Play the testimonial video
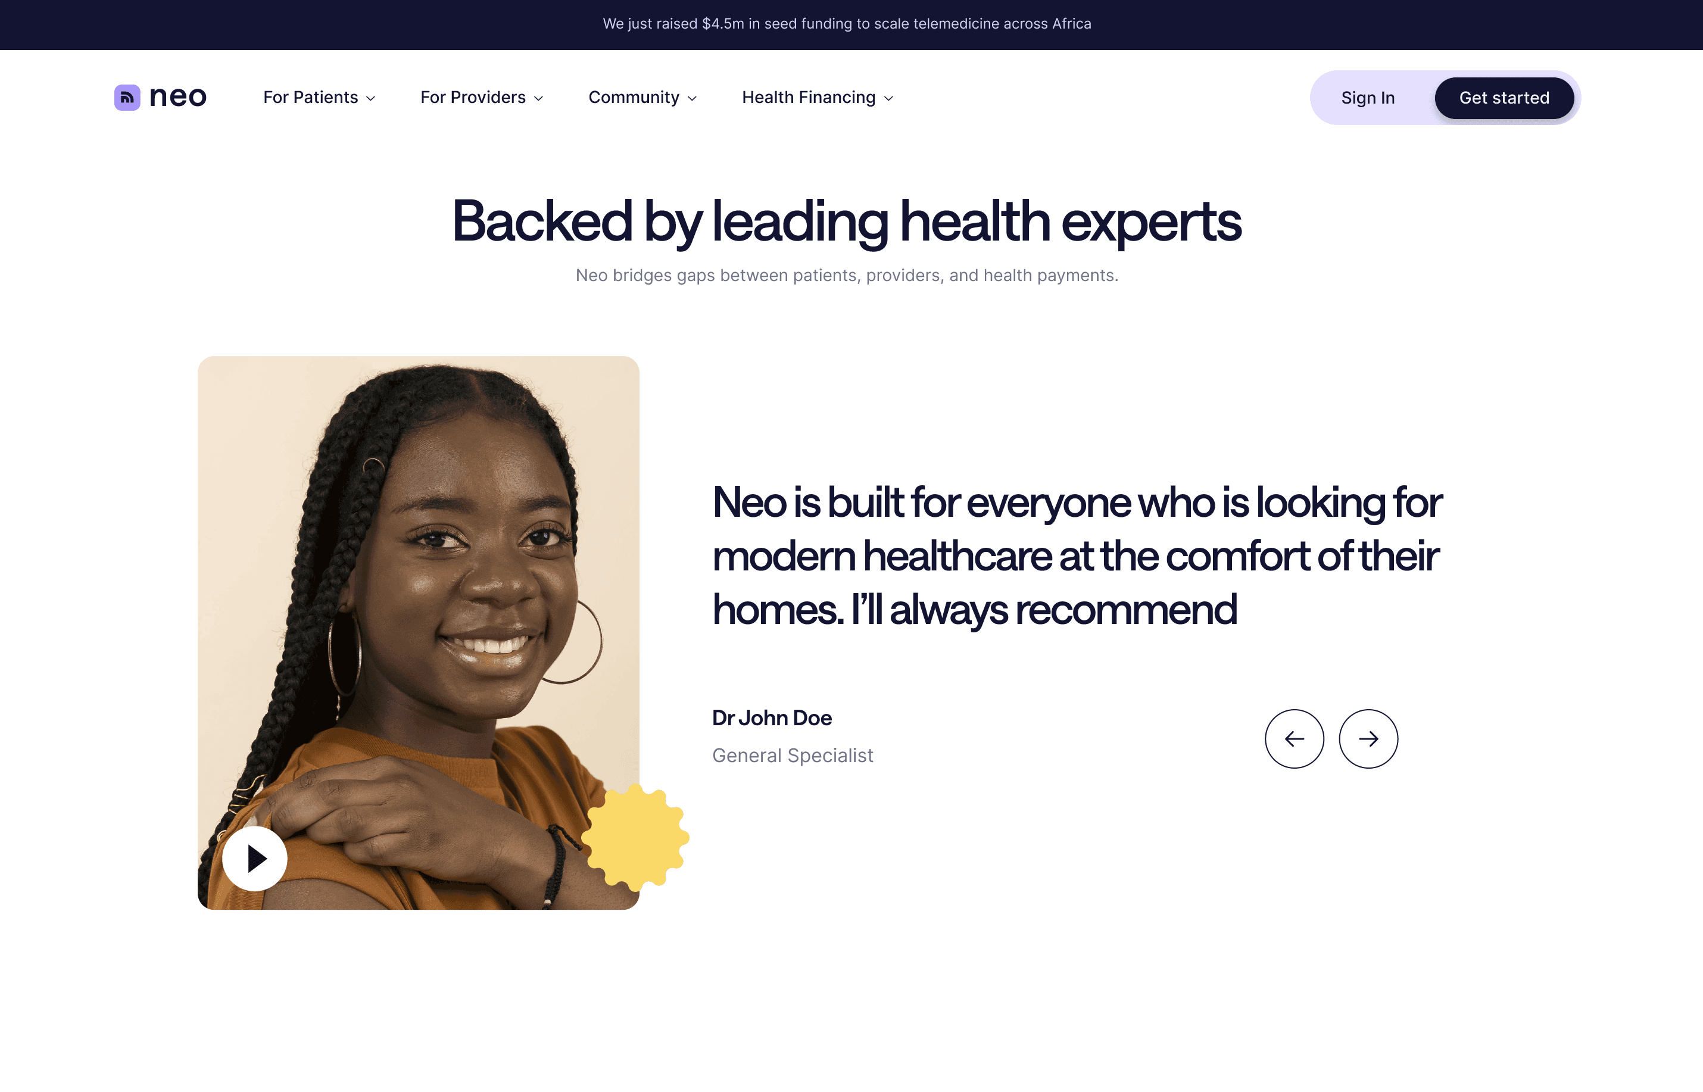The image size is (1703, 1092). coord(254,858)
